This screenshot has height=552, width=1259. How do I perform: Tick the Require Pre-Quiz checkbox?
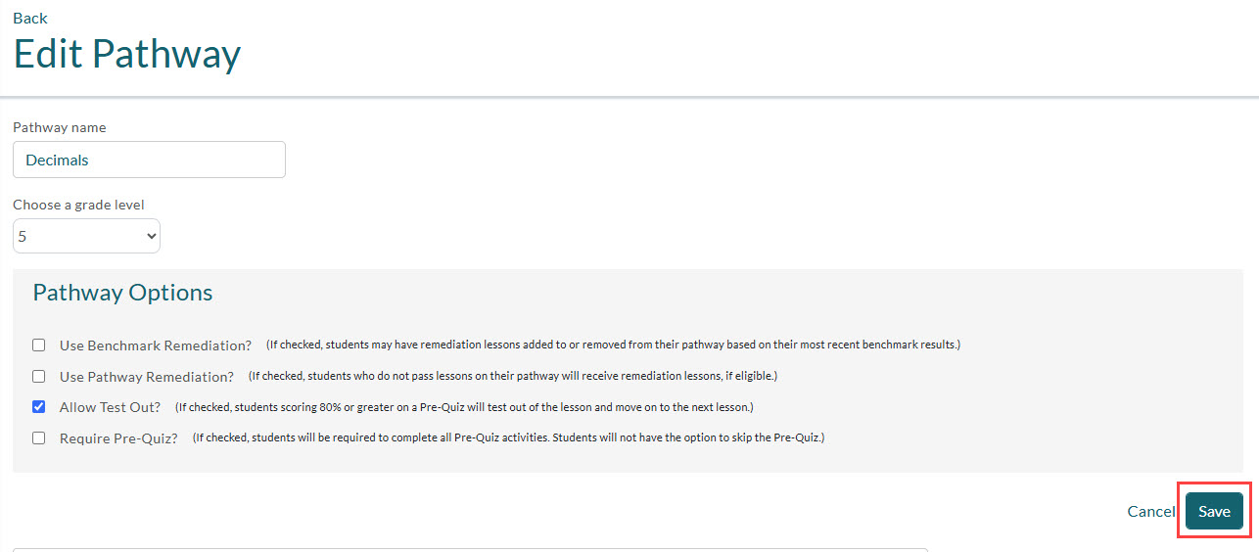39,437
